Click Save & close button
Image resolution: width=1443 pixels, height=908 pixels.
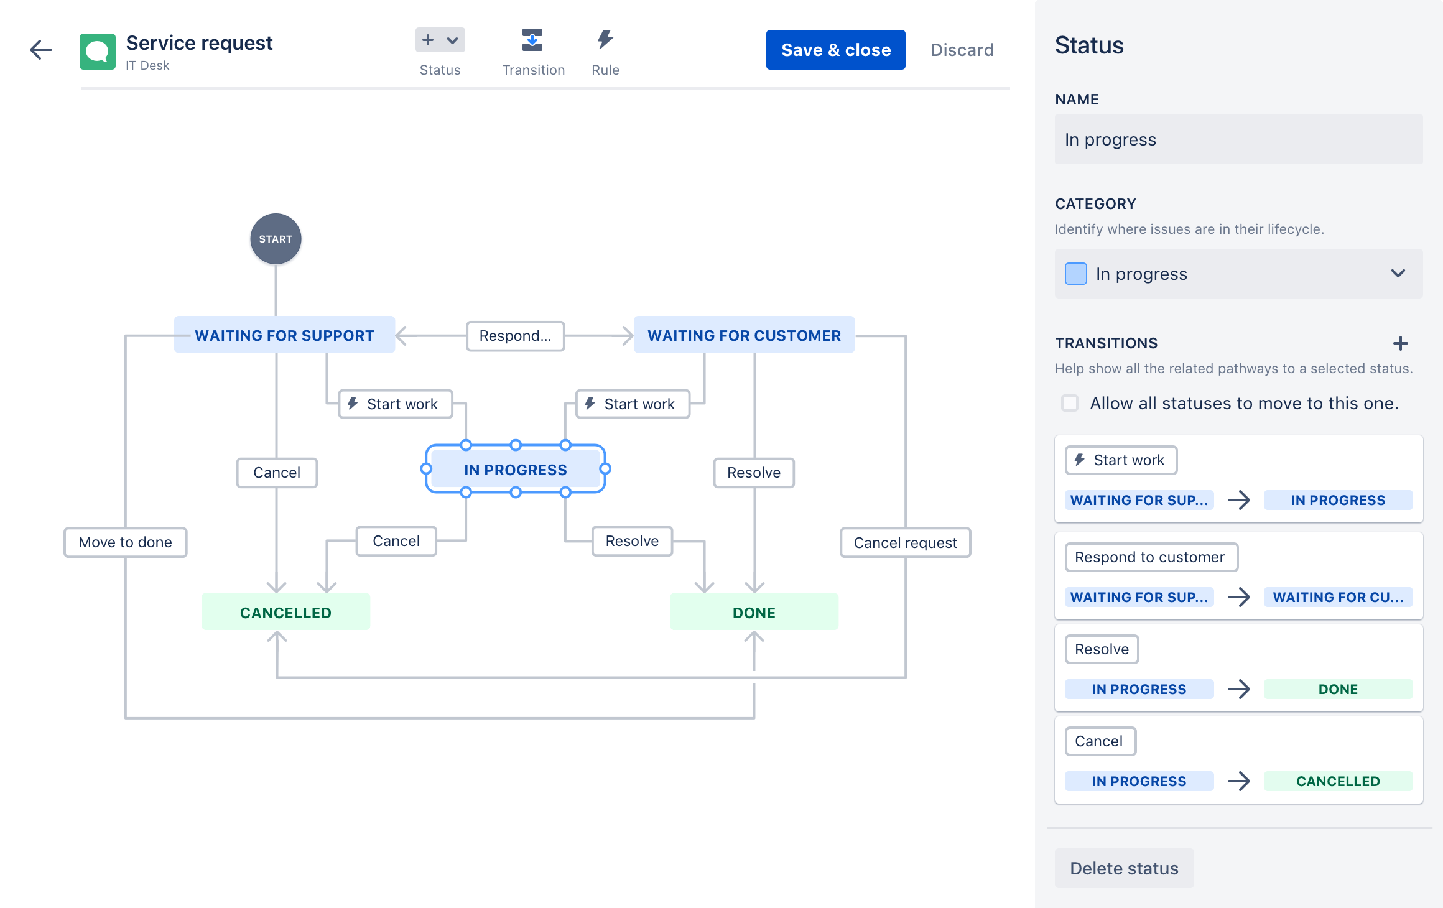click(837, 49)
